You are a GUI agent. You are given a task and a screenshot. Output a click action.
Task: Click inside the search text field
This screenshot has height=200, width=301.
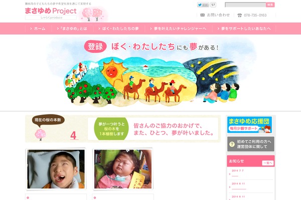(245, 5)
